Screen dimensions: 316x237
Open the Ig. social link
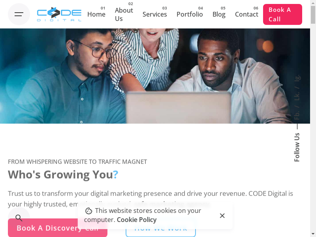[x=297, y=78]
